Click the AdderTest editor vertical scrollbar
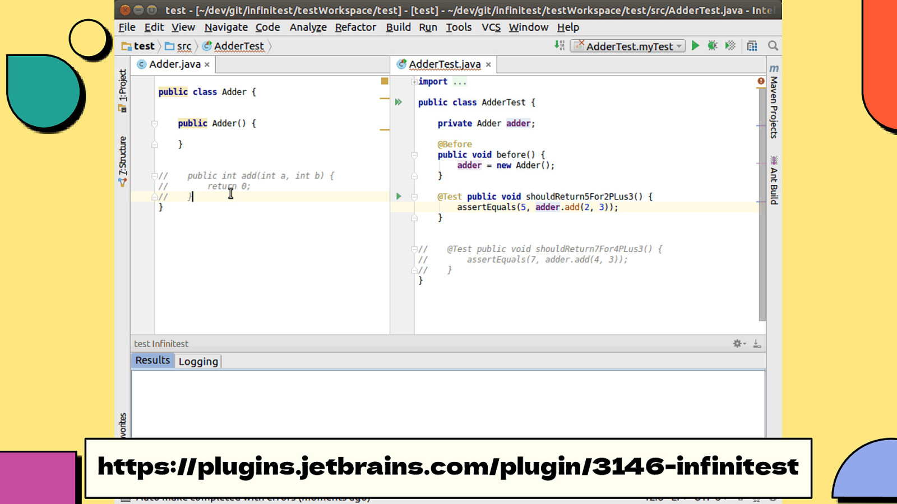Screen dimensions: 897x504 click(x=762, y=204)
